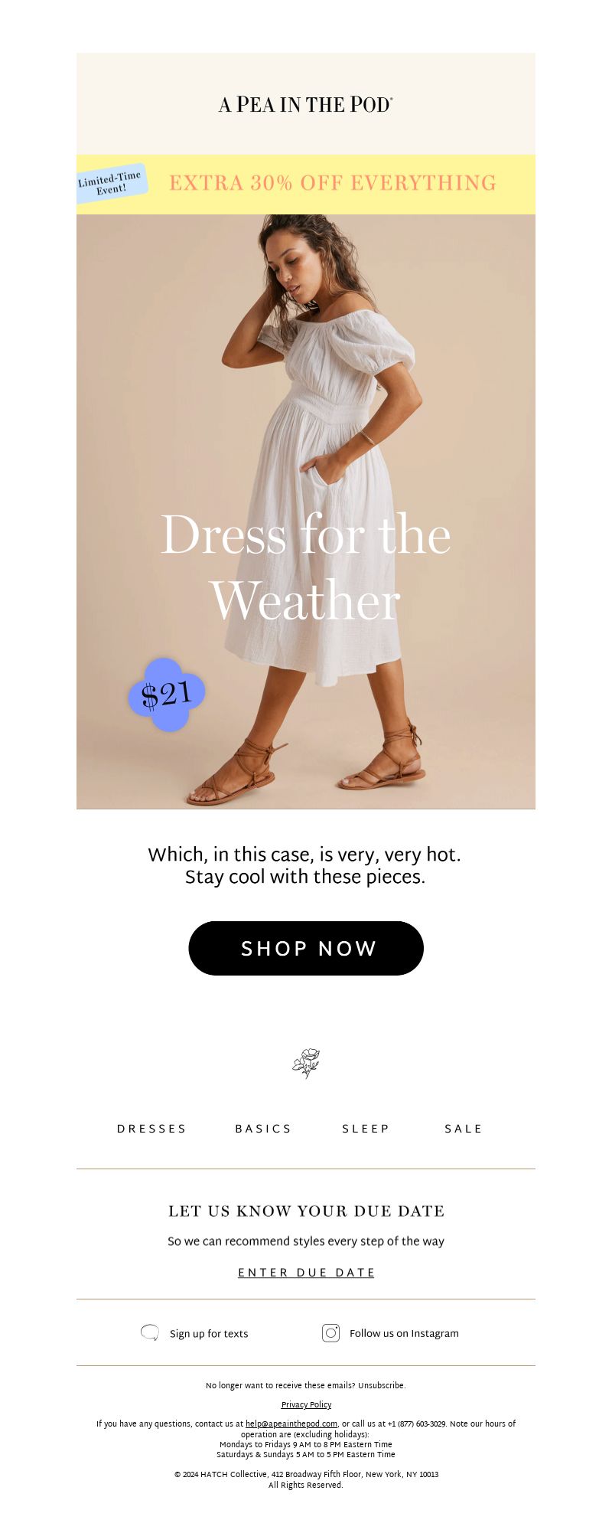Click the Limited-Time Event blue tag
Screen dimensions: 612x1520
click(112, 184)
